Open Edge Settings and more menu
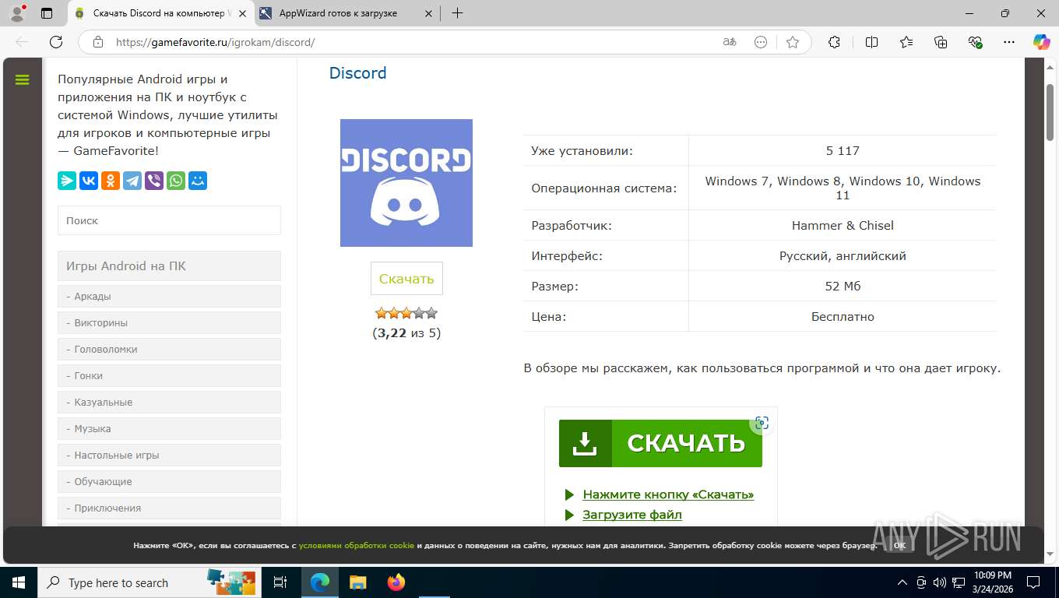The height and width of the screenshot is (598, 1059). tap(1010, 42)
